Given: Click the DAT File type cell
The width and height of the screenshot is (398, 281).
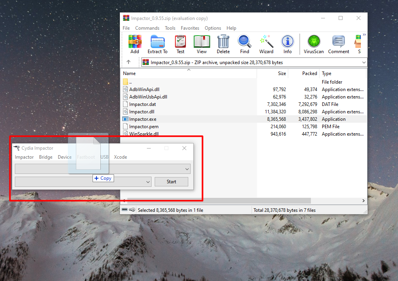Looking at the screenshot, I should pyautogui.click(x=330, y=104).
